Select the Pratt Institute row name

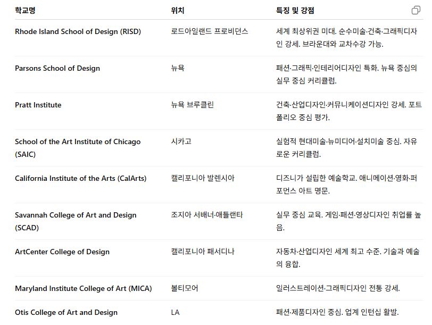[x=38, y=105]
